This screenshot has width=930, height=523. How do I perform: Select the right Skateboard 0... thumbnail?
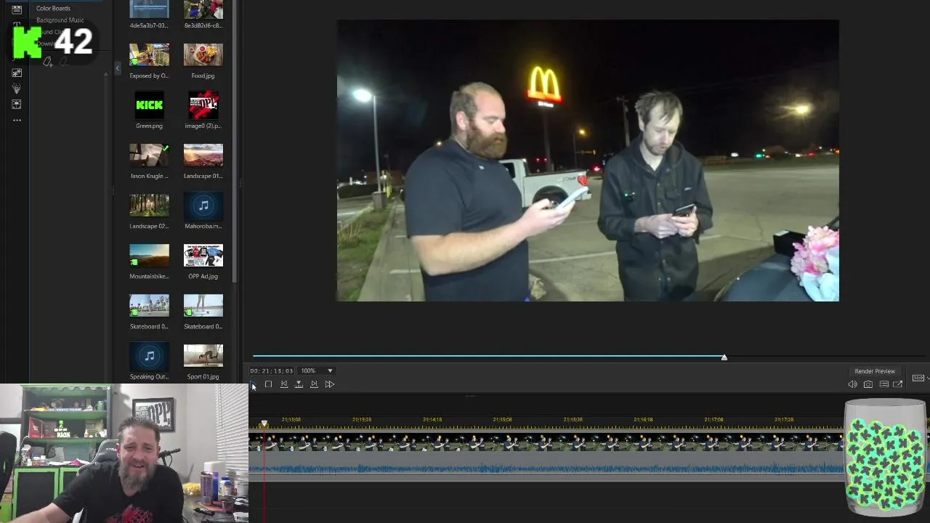tap(203, 306)
